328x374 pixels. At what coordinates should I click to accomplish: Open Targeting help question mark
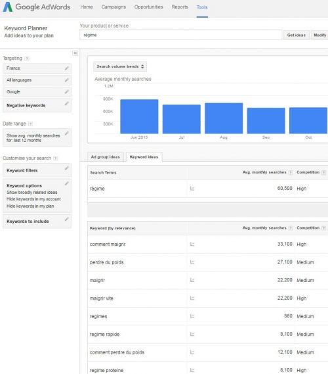click(27, 58)
